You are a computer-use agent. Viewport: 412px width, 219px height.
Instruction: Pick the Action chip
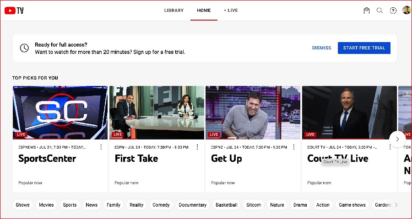[323, 205]
